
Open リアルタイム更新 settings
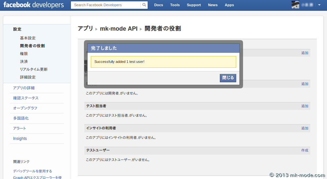[x=34, y=69]
